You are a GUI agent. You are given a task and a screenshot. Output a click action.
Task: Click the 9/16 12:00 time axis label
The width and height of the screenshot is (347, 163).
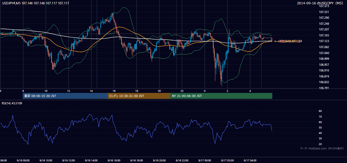pos(68,161)
